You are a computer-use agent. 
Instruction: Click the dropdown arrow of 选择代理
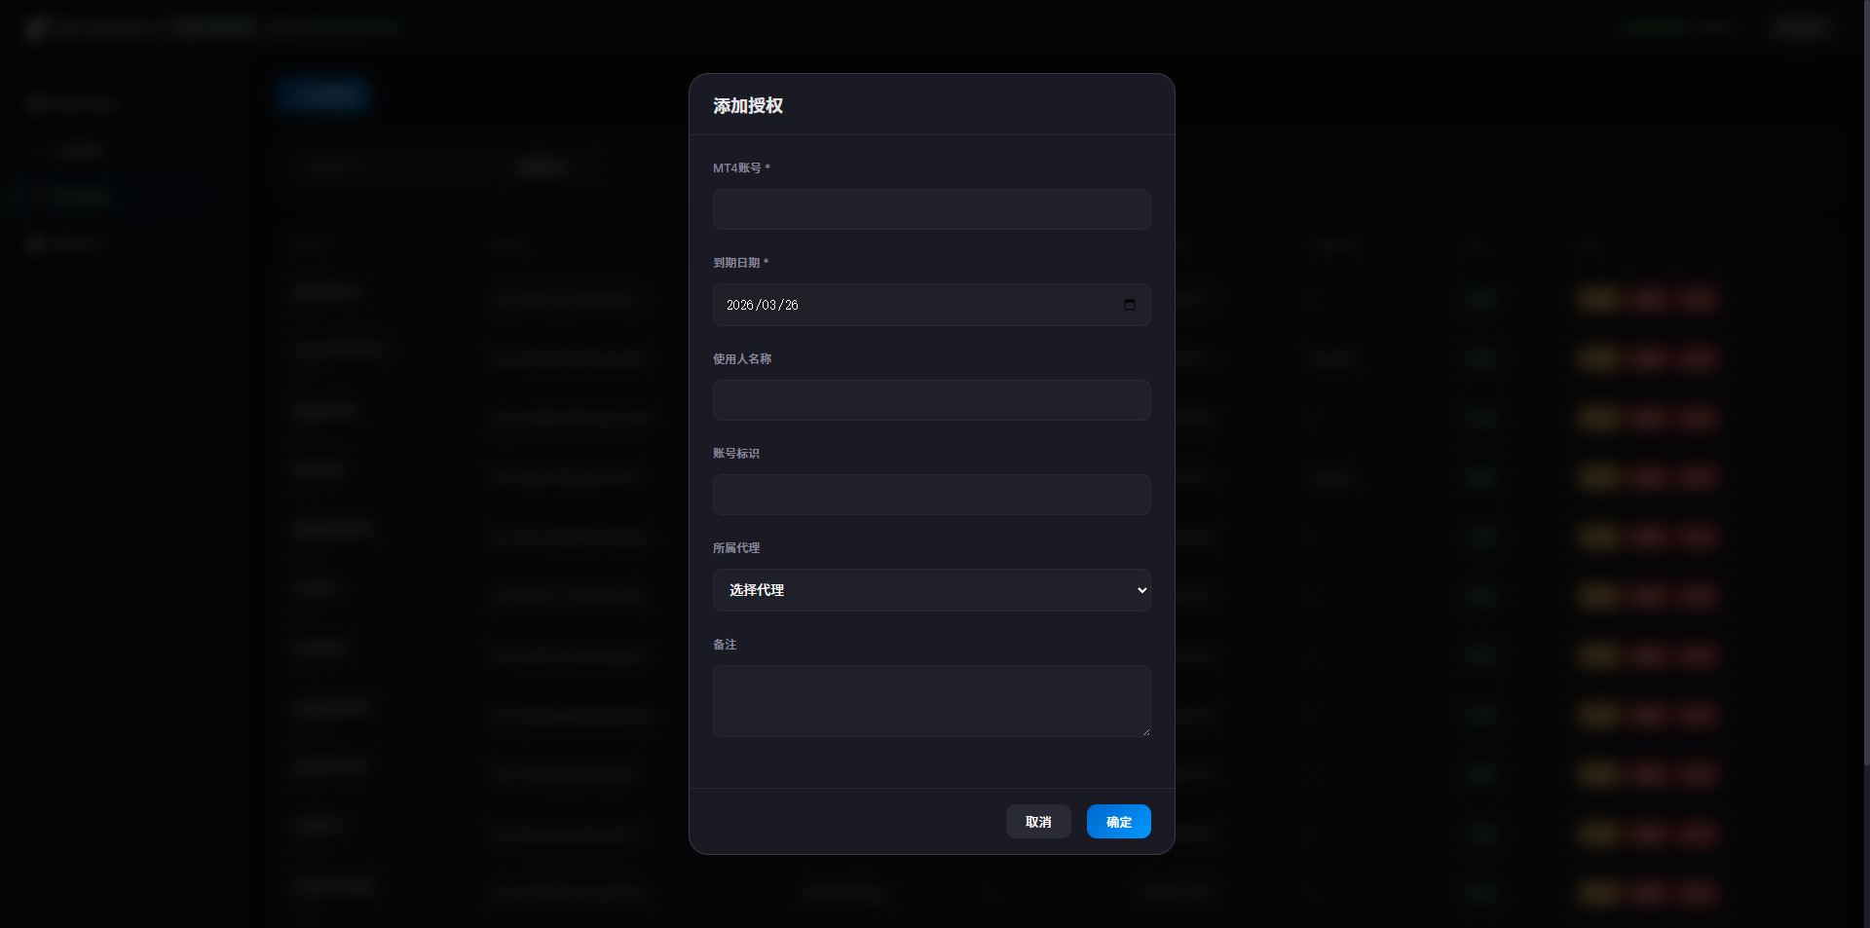coord(1141,590)
